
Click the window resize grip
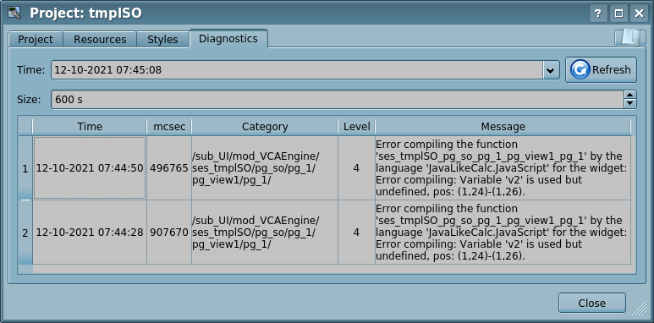pyautogui.click(x=640, y=309)
